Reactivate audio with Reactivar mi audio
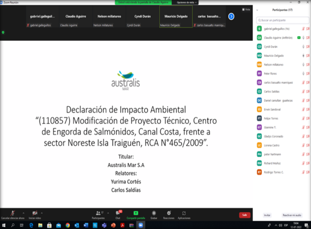The image size is (311, 229). click(x=292, y=215)
